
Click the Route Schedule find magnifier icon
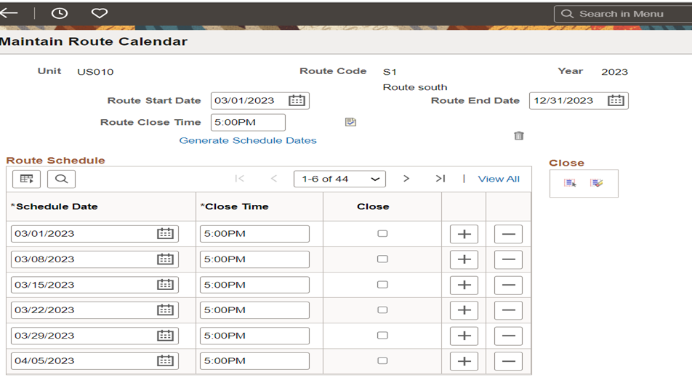coord(61,179)
